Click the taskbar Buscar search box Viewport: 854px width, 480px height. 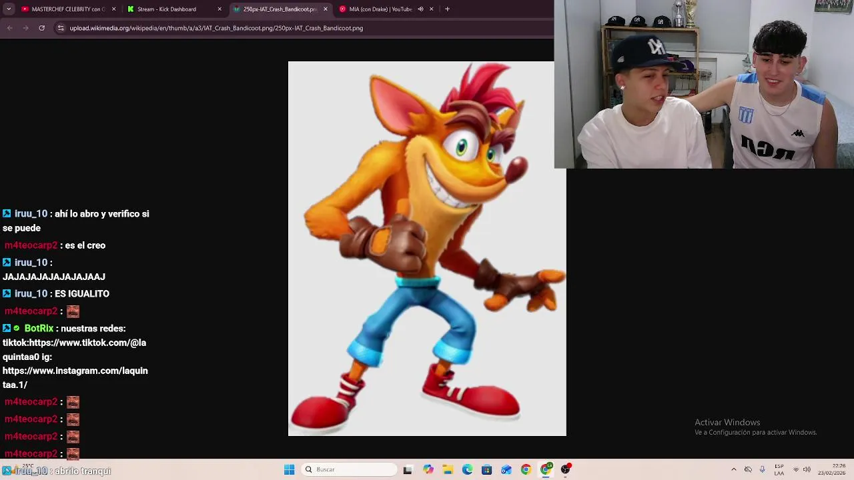(350, 469)
